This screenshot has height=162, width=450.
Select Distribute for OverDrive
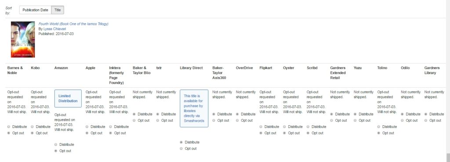point(237,114)
